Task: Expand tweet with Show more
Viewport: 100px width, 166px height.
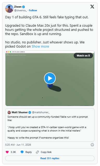Action: [40, 46]
